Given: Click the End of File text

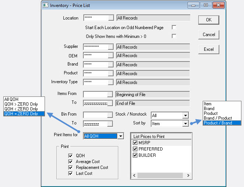Looking at the screenshot, I should click(126, 103).
